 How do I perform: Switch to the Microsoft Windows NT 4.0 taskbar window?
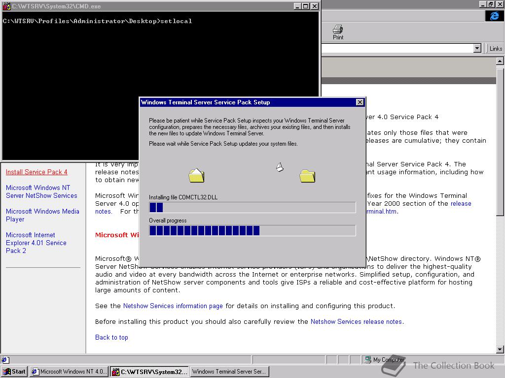point(69,371)
